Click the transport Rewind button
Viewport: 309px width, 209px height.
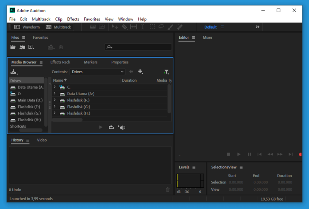[x=270, y=154]
